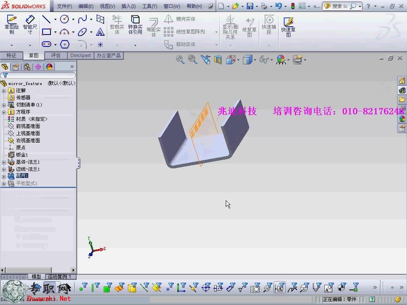Toggle the Filter Planes selection filter
407x305 pixels.
tap(157, 288)
